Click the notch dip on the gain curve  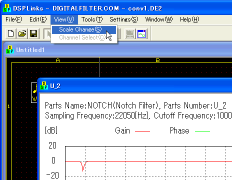tap(83, 166)
